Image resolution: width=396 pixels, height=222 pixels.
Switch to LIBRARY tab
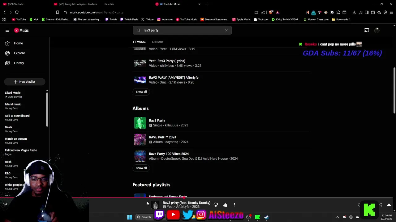click(158, 42)
